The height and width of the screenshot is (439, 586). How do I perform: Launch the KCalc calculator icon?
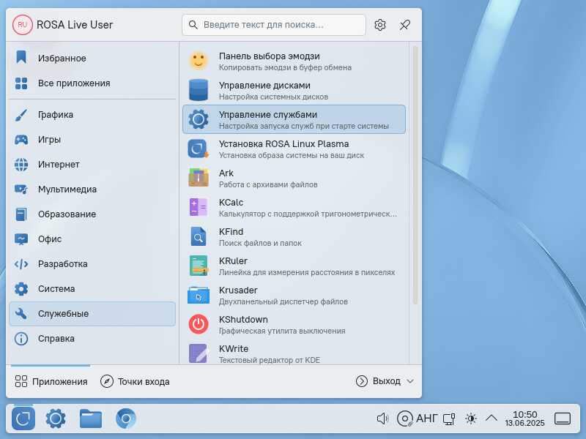199,207
